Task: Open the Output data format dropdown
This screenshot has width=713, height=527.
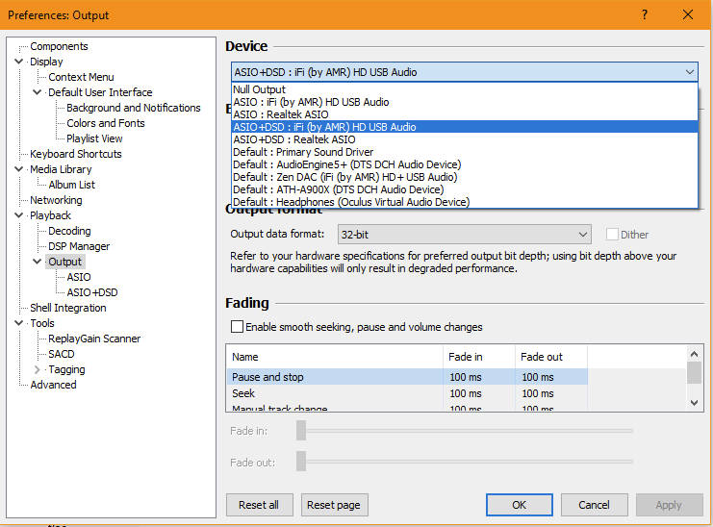Action: pyautogui.click(x=464, y=235)
